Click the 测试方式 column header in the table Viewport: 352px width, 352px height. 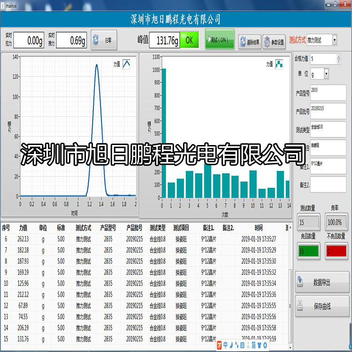pyautogui.click(x=83, y=228)
